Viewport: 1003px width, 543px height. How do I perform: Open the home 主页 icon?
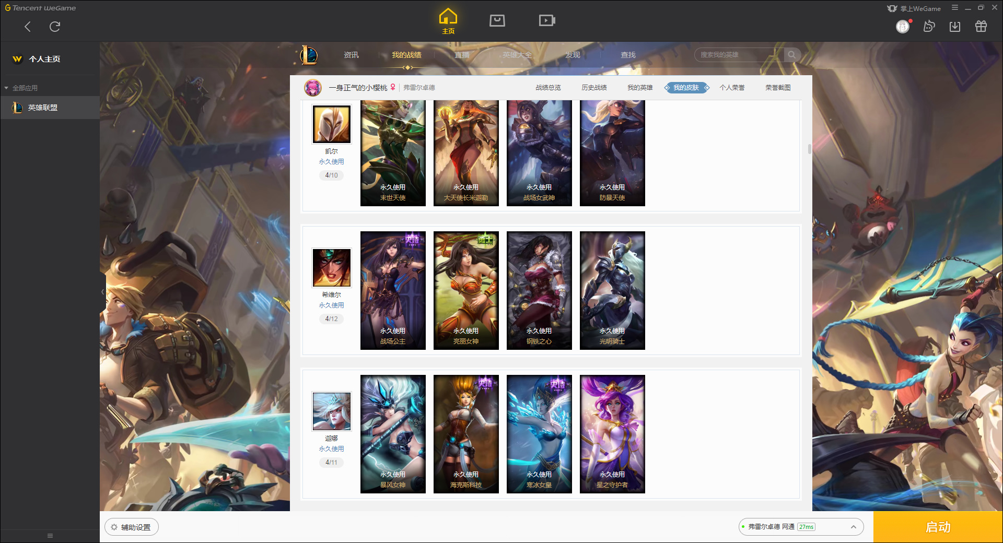click(x=448, y=21)
